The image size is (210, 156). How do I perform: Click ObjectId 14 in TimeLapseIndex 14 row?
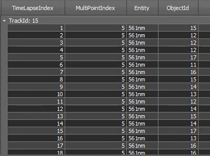coord(178,123)
